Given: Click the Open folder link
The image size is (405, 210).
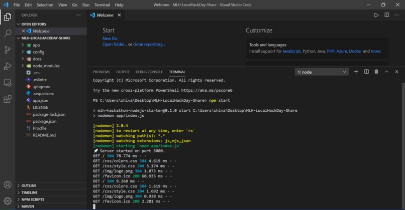Looking at the screenshot, I should [115, 44].
